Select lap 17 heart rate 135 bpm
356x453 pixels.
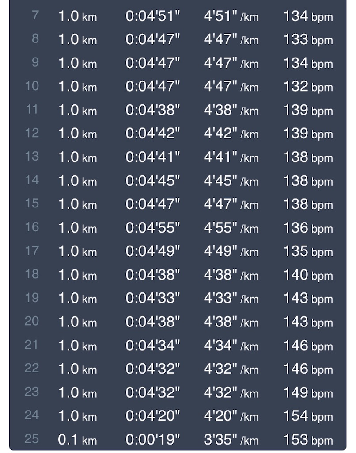click(x=308, y=251)
